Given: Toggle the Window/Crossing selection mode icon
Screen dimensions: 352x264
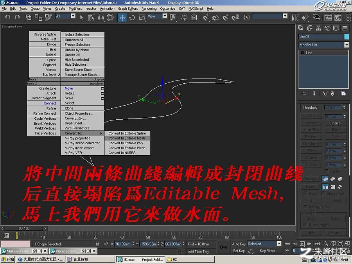Looking at the screenshot, I should pyautogui.click(x=110, y=17).
